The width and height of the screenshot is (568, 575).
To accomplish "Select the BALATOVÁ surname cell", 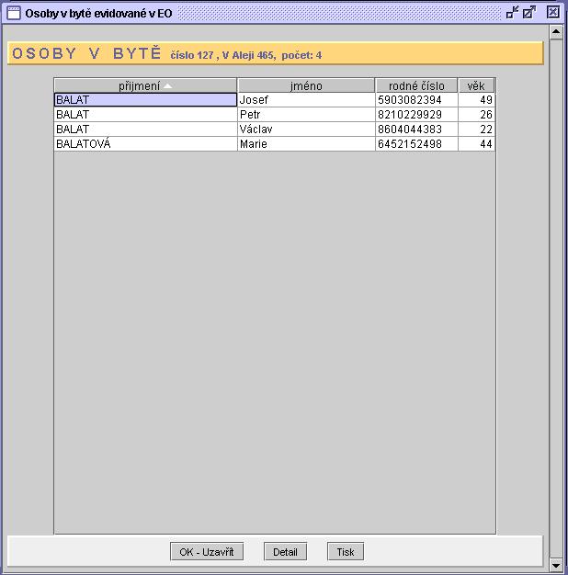I will click(145, 143).
